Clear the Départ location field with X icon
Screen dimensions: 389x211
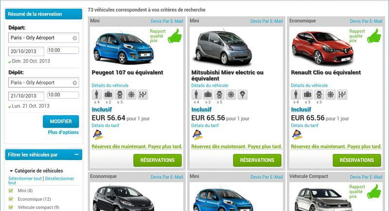coord(75,38)
